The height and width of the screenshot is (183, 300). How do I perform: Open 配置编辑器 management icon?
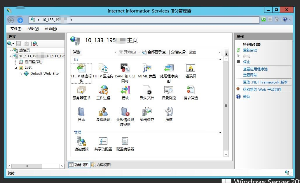[x=125, y=144]
